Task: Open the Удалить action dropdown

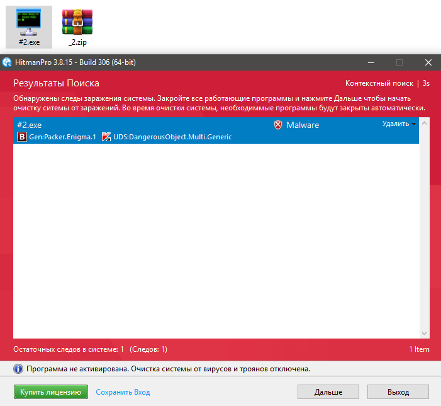Action: coord(399,124)
